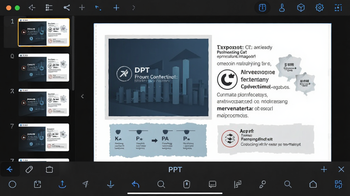Viewport: 350px width, 196px height.
Task: Click the outline list icon in the top toolbar
Action: click(49, 8)
